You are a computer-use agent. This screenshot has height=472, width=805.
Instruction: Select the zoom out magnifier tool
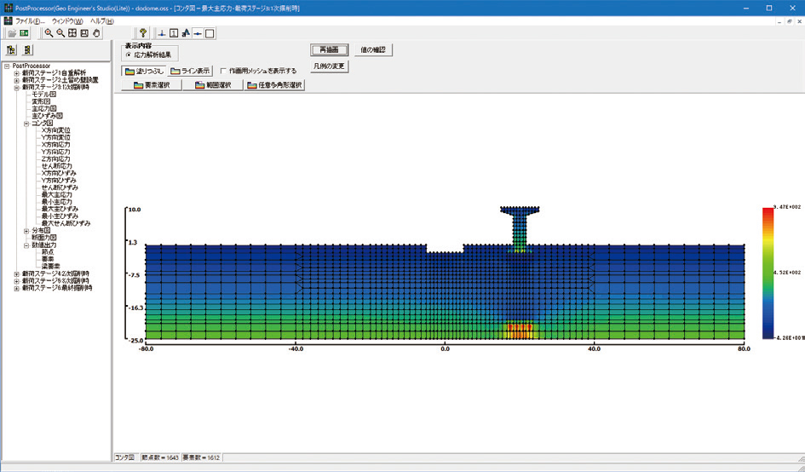tap(60, 33)
